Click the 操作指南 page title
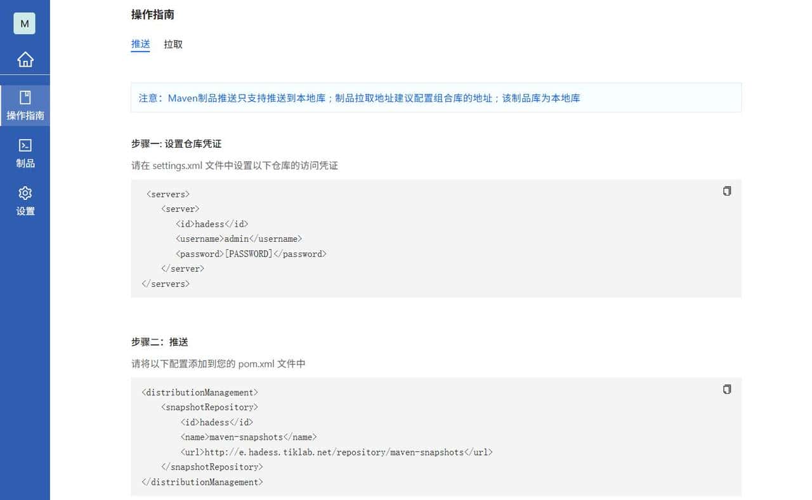Viewport: 812px width, 500px height. point(152,14)
